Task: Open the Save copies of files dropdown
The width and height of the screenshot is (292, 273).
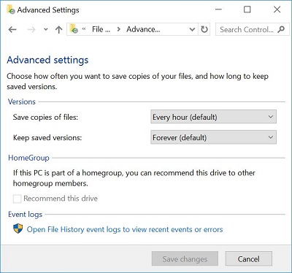Action: (x=213, y=117)
